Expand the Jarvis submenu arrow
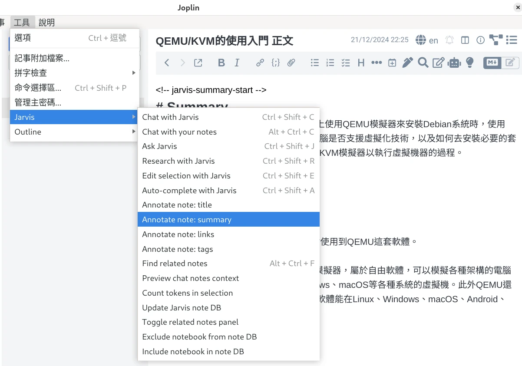Viewport: 522px width, 366px height. click(x=133, y=117)
